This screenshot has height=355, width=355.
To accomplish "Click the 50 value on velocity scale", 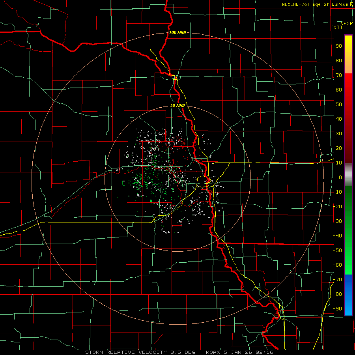I will coord(339,105).
